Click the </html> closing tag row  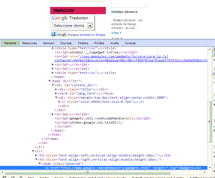55,135
